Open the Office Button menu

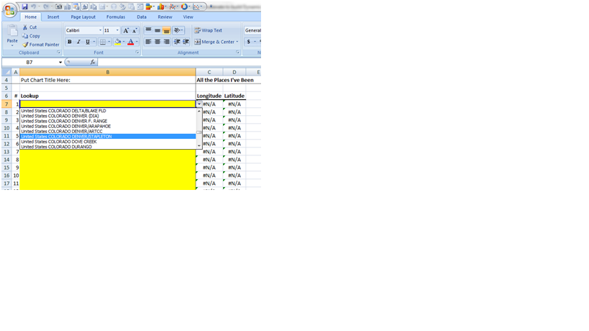point(9,10)
